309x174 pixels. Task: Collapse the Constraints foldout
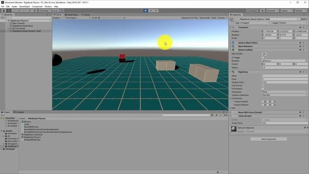pos(230,99)
